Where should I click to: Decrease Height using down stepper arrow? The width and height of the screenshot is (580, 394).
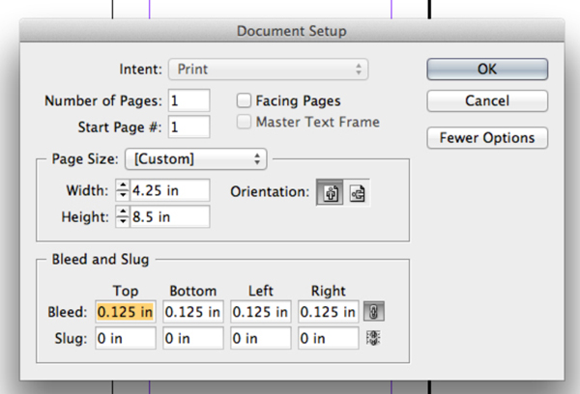(x=123, y=222)
